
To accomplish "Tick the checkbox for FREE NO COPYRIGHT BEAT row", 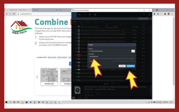I will (74, 34).
